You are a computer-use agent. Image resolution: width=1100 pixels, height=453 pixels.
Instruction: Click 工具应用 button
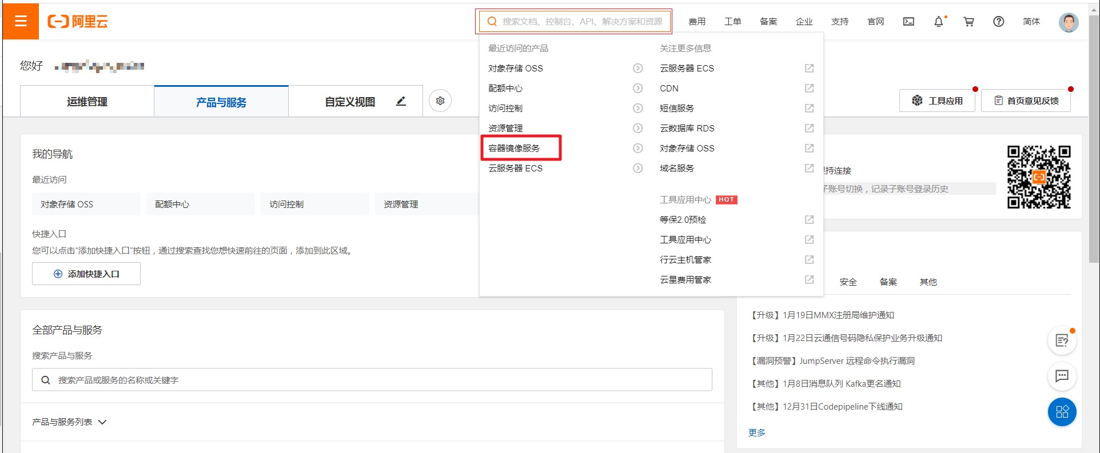[938, 101]
